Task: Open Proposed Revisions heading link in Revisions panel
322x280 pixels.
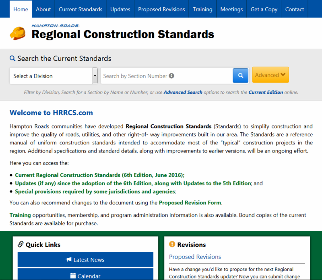Action: point(195,257)
